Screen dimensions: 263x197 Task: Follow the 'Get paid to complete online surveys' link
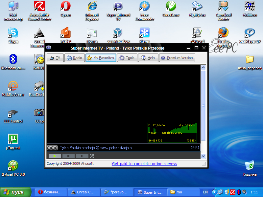click(144, 164)
